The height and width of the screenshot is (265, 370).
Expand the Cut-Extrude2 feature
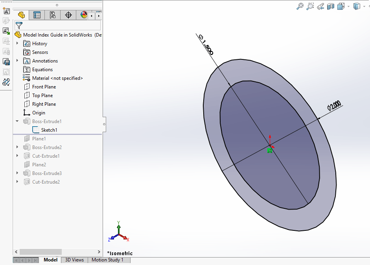(x=17, y=182)
